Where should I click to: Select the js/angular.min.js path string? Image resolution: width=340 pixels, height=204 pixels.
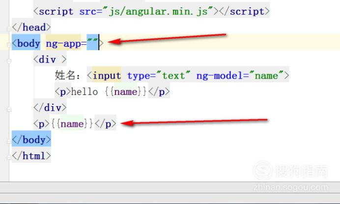pos(158,11)
